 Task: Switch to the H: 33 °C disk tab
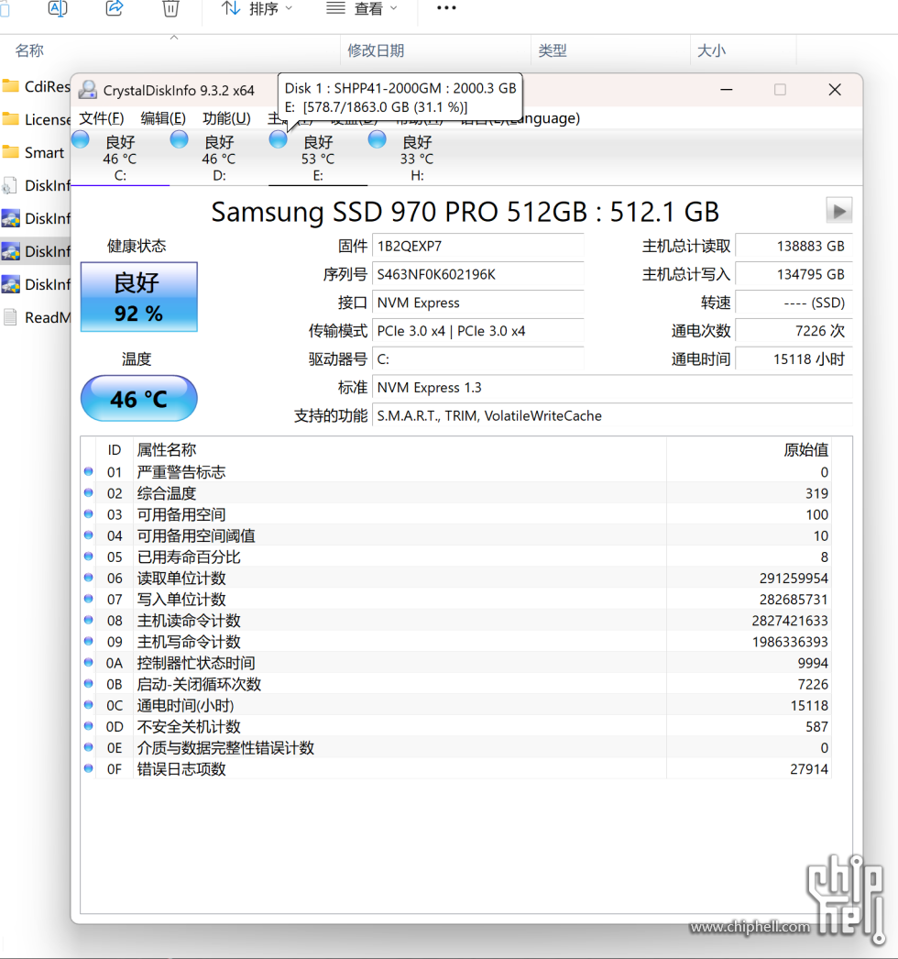click(417, 158)
